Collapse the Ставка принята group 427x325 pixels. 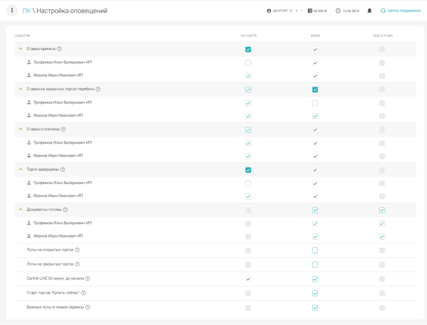coord(20,49)
